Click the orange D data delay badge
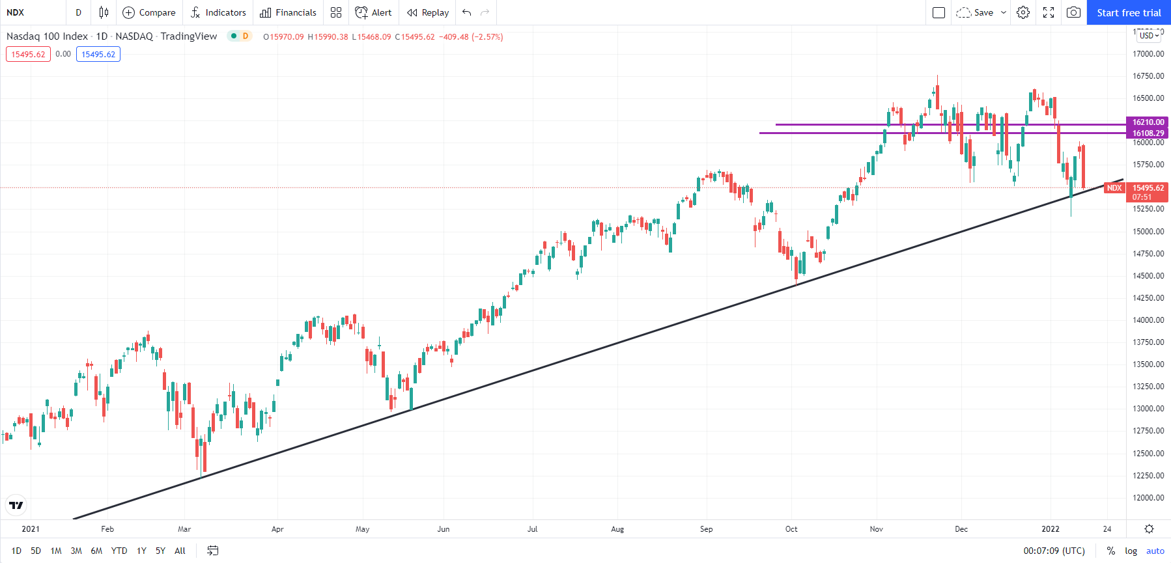Viewport: 1171px width, 563px height. click(246, 36)
